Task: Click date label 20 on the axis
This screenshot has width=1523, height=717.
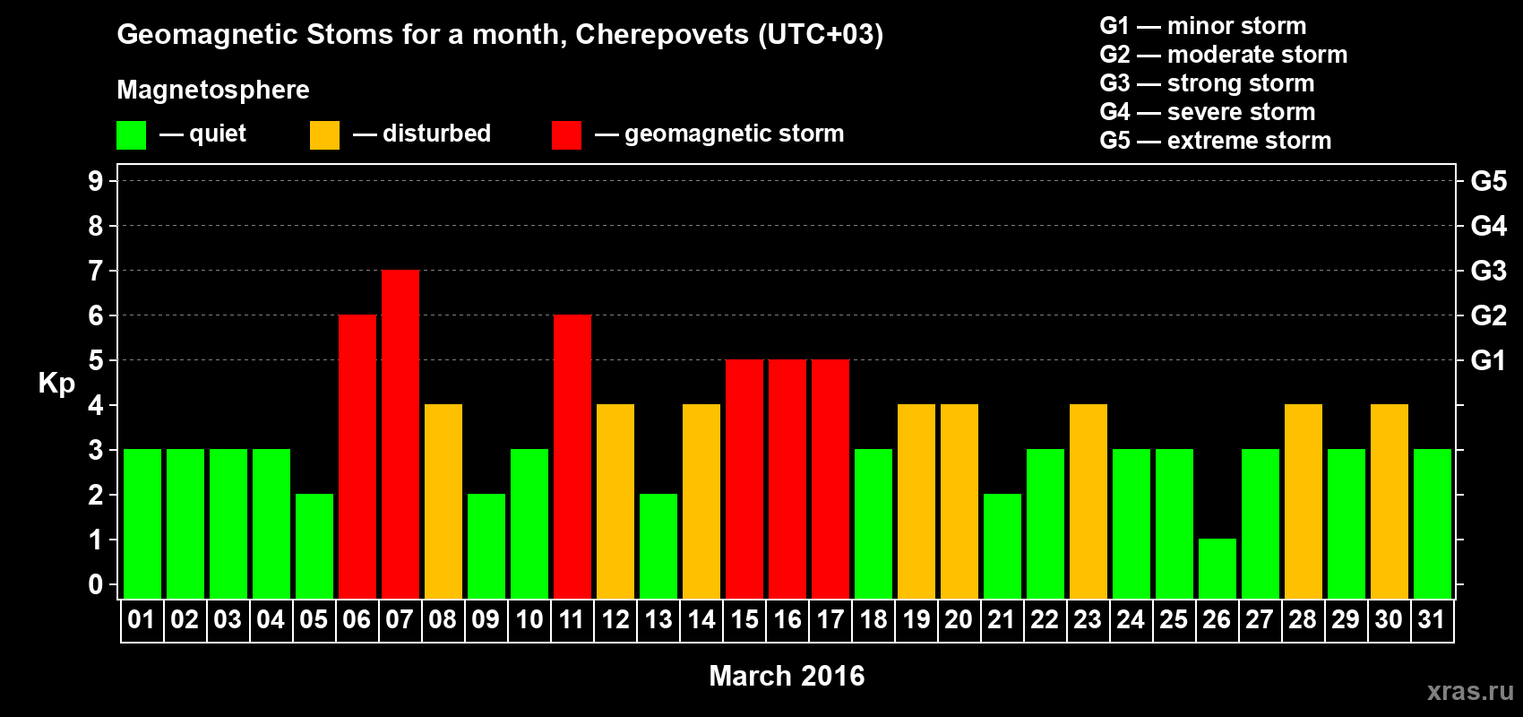Action: click(x=959, y=620)
